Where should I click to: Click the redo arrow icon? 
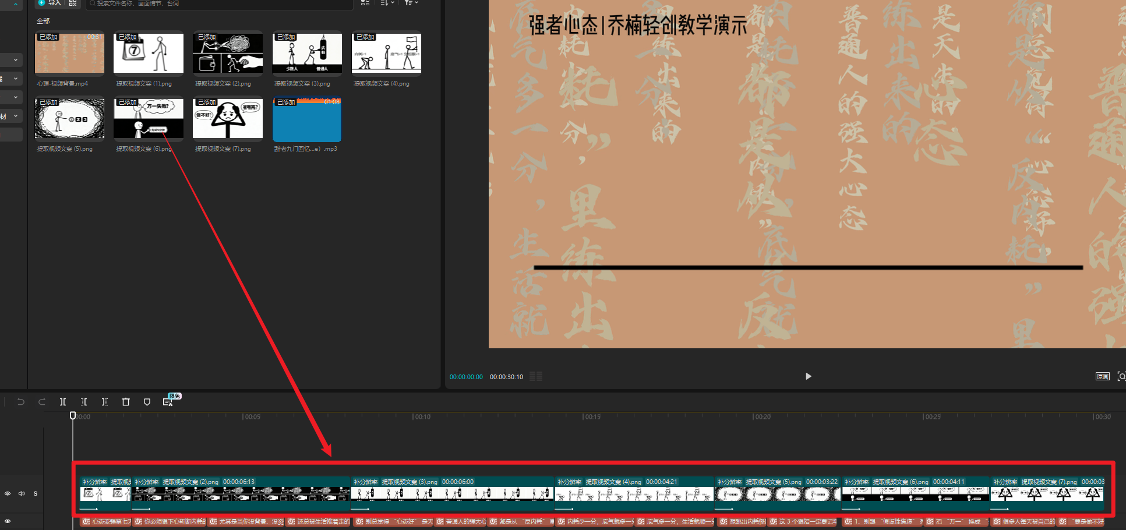pyautogui.click(x=42, y=402)
